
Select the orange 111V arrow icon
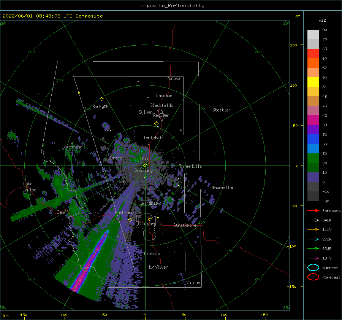click(313, 229)
